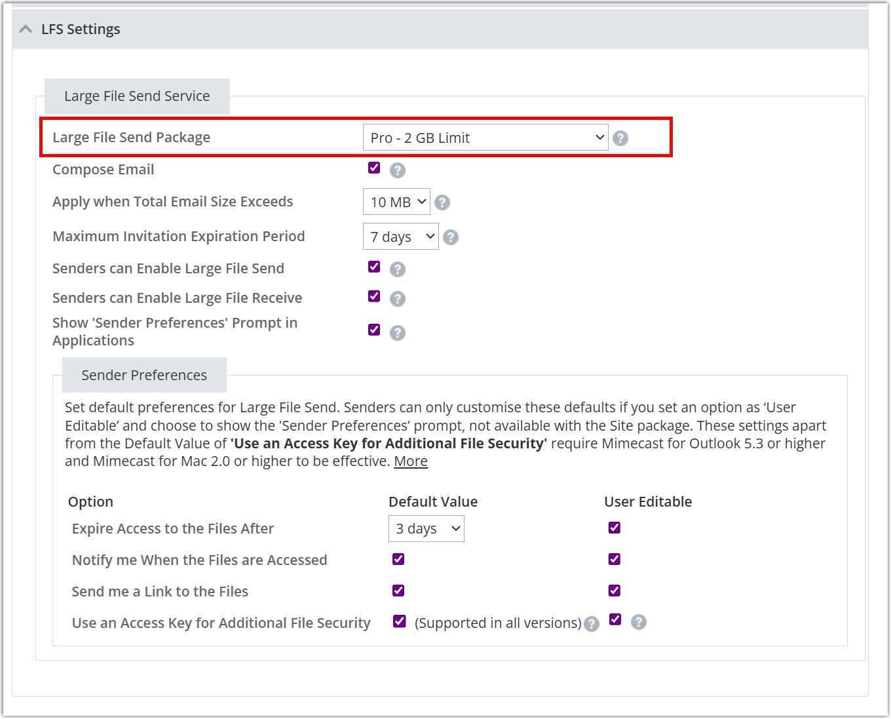The image size is (891, 719).
Task: Select the Sender Preferences tab
Action: point(143,374)
